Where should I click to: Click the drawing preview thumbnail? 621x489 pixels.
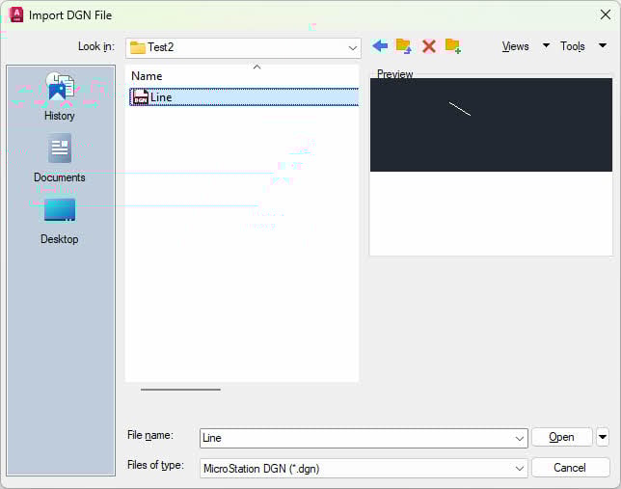point(491,124)
